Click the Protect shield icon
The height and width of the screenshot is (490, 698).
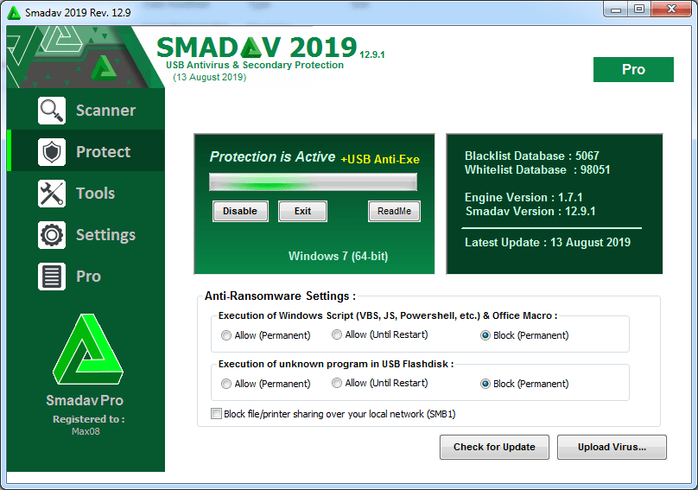[x=52, y=152]
